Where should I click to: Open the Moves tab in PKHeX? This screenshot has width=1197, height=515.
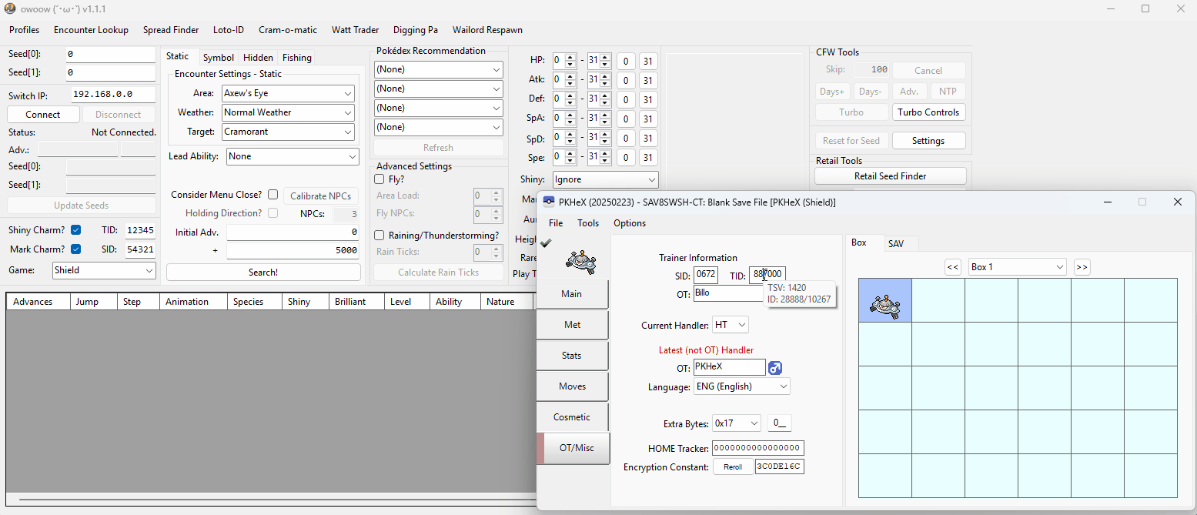(x=572, y=386)
